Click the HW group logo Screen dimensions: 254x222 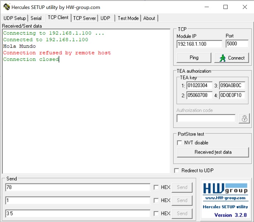(x=225, y=189)
